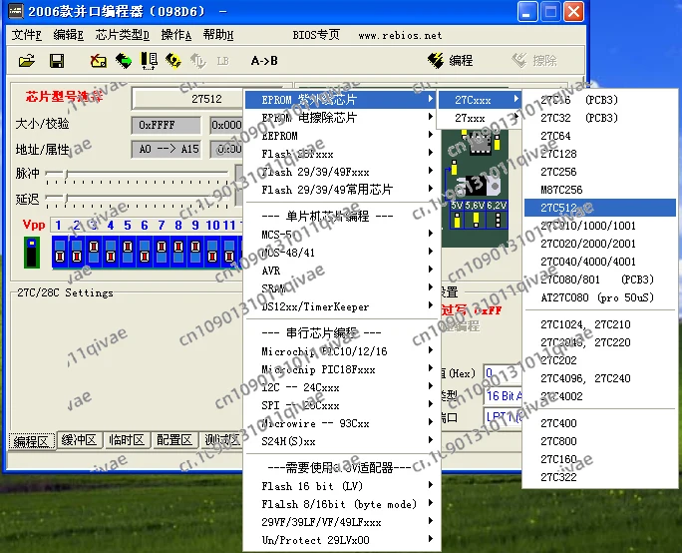Toggle DIP switch number 1
The width and height of the screenshot is (682, 553).
click(61, 251)
